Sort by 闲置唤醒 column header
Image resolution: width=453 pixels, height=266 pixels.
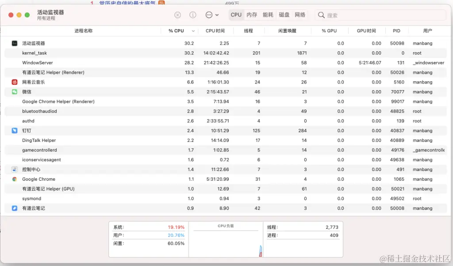click(287, 31)
